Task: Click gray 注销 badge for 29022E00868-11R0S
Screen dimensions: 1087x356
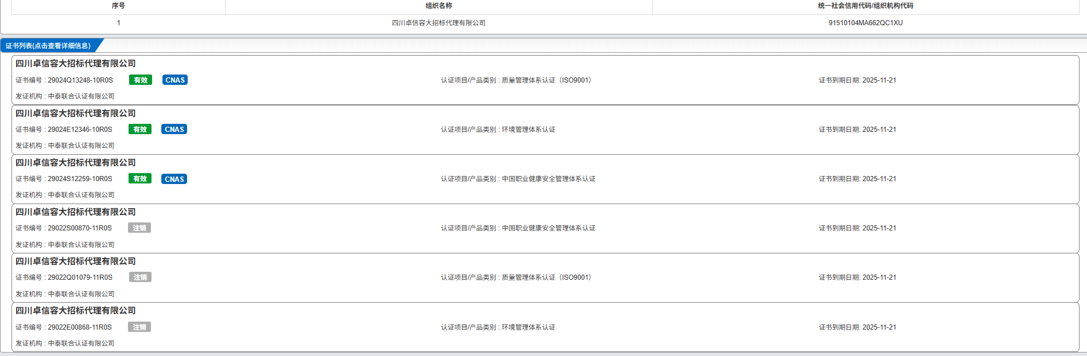Action: pyautogui.click(x=139, y=327)
